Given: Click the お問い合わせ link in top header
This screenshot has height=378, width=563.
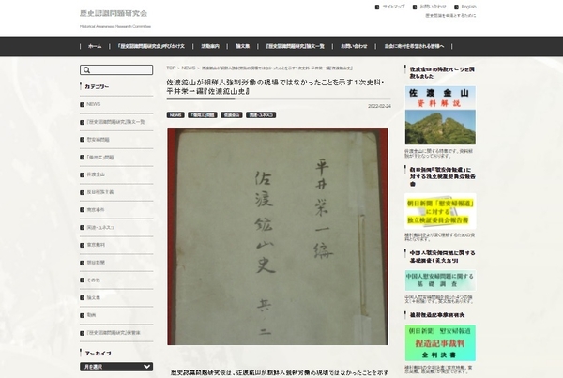Looking at the screenshot, I should [433, 7].
